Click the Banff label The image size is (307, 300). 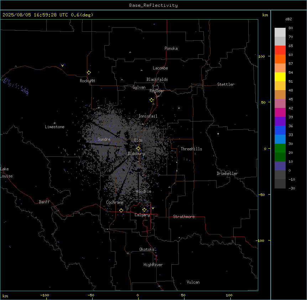coord(44,202)
